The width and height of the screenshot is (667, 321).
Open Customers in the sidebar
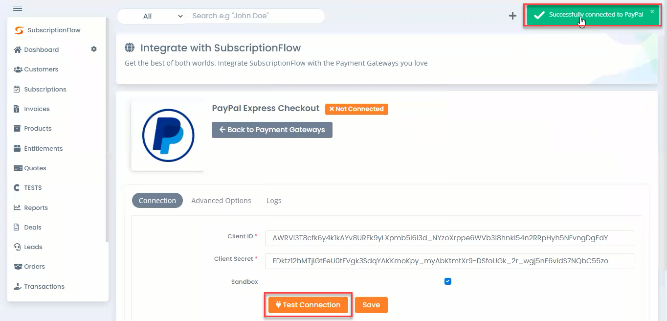(41, 69)
